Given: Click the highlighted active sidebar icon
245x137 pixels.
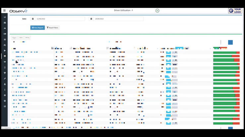Looking at the screenshot, I should (5, 56).
